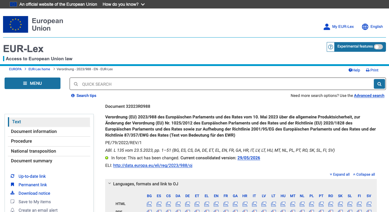The width and height of the screenshot is (389, 212).
Task: Open Search tips link
Action: point(84,96)
